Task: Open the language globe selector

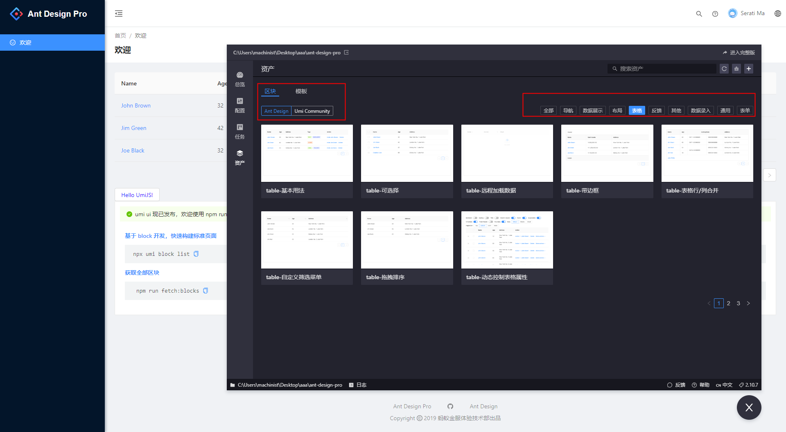Action: (778, 13)
